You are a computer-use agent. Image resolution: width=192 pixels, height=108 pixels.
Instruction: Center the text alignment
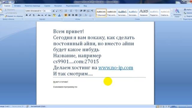tap(69, 15)
